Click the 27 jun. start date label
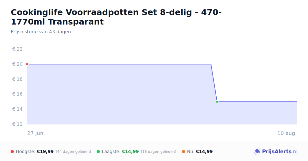The width and height of the screenshot is (308, 161). pos(36,133)
